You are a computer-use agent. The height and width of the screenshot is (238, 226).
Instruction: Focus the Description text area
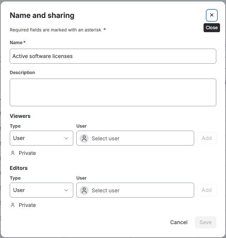click(x=113, y=92)
